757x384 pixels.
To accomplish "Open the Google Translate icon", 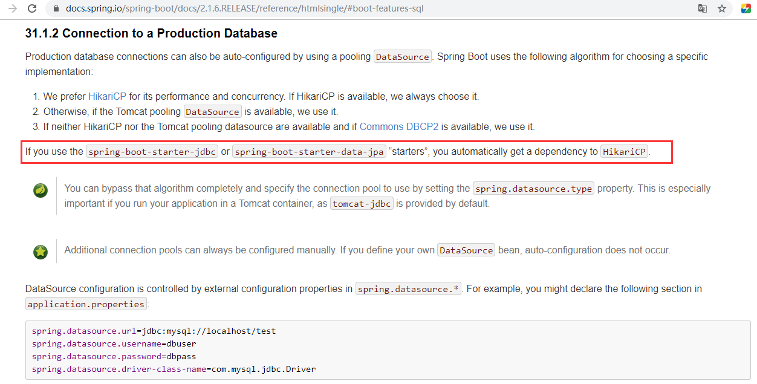I will tap(702, 8).
